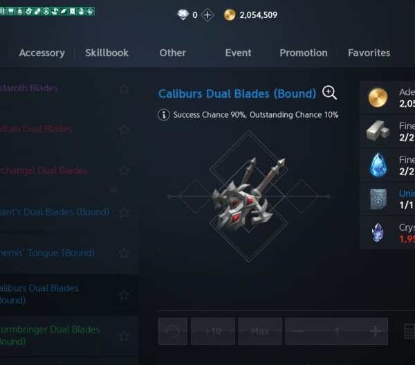Toggle favorite star for Astaroth Blades

124,89
